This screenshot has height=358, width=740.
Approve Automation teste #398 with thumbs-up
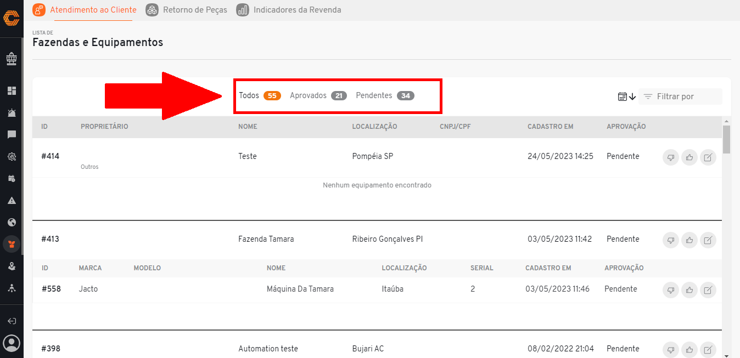click(x=689, y=349)
